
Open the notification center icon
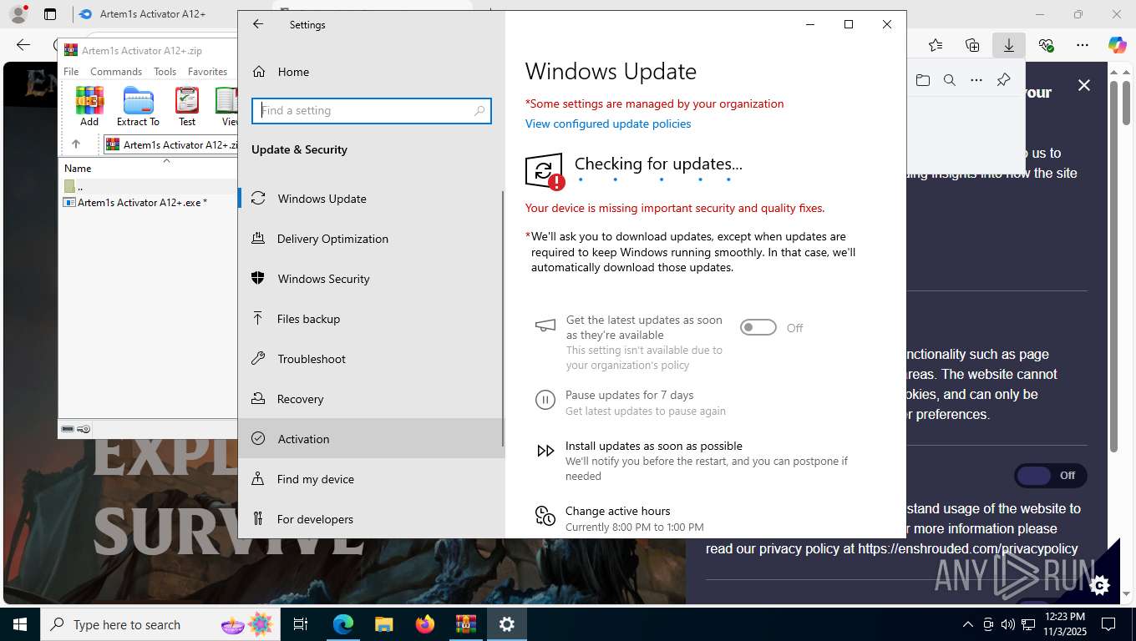(x=1108, y=624)
